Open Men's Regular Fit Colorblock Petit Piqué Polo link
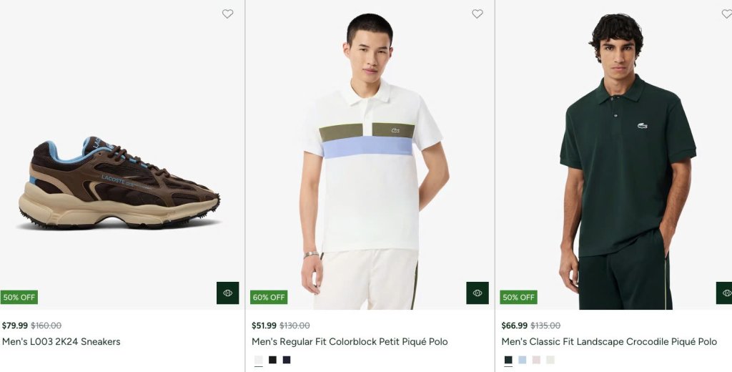The height and width of the screenshot is (372, 732). click(350, 342)
